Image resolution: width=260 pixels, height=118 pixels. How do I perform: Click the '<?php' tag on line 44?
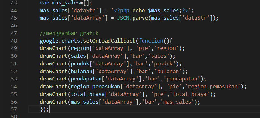tap(122, 11)
